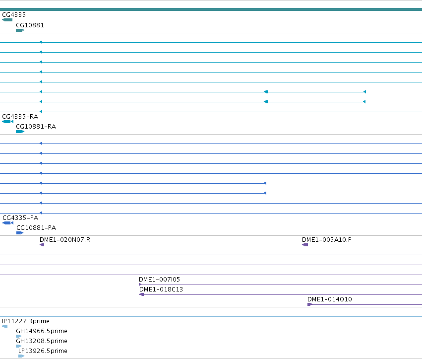Viewport: 422px width, 359px height.
Task: Select the blue CG4335-PA glyph
Action: pos(8,223)
